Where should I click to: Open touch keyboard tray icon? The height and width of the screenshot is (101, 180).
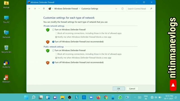coord(139,97)
